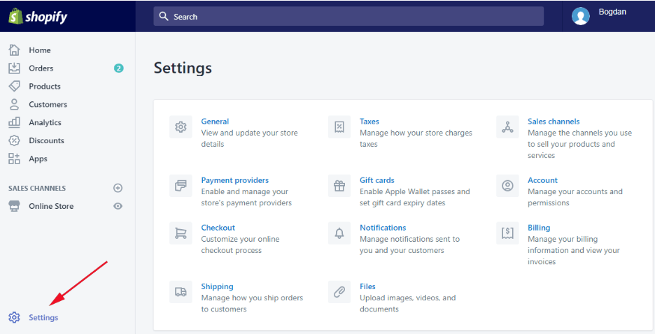Viewport: 655px width, 336px height.
Task: Click the Notifications bell icon
Action: [339, 233]
